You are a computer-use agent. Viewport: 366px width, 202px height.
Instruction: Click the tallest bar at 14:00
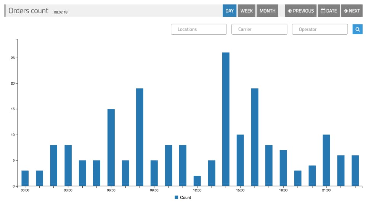pyautogui.click(x=226, y=119)
